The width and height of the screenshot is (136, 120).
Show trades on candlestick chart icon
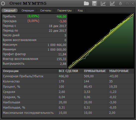[x=103, y=4]
